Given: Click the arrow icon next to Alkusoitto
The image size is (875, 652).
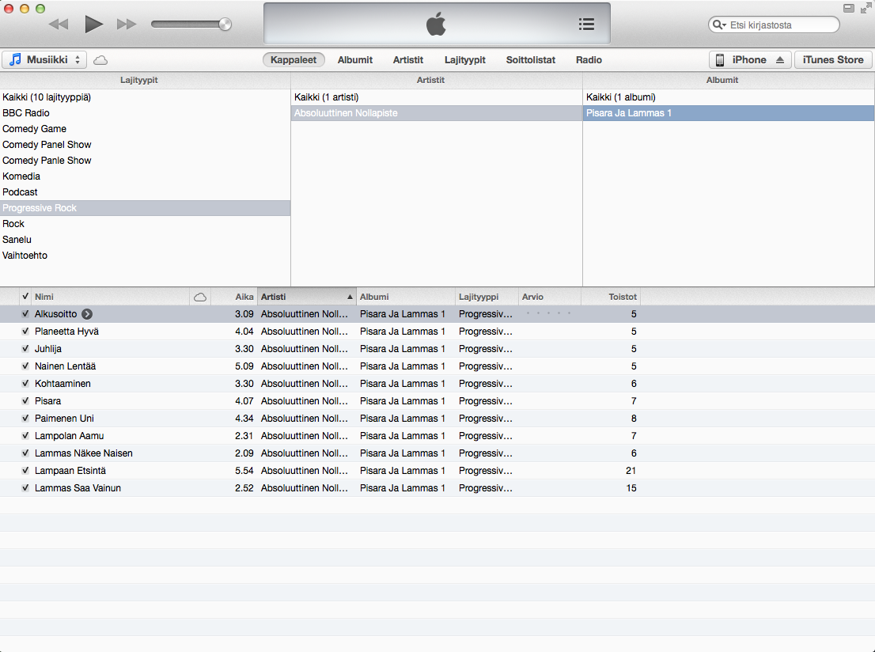Looking at the screenshot, I should tap(87, 314).
